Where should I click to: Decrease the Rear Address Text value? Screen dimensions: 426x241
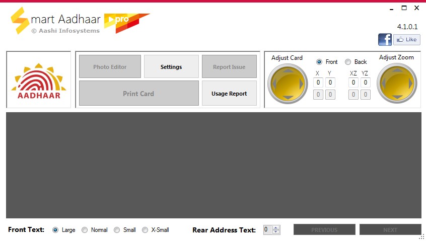coord(276,232)
